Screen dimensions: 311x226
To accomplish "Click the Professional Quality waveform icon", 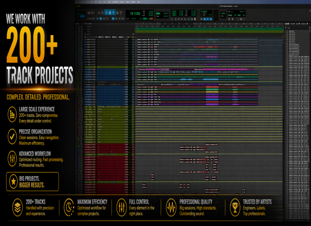I will pyautogui.click(x=171, y=205).
